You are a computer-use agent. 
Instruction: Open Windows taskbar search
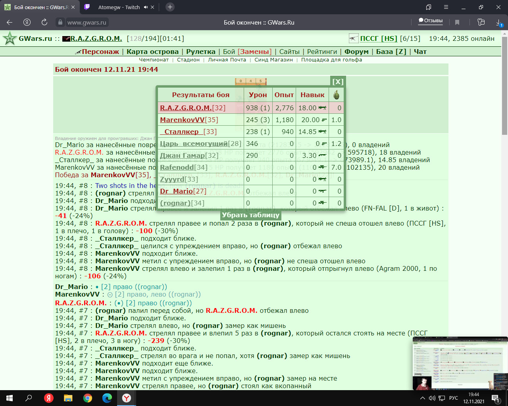pyautogui.click(x=29, y=398)
